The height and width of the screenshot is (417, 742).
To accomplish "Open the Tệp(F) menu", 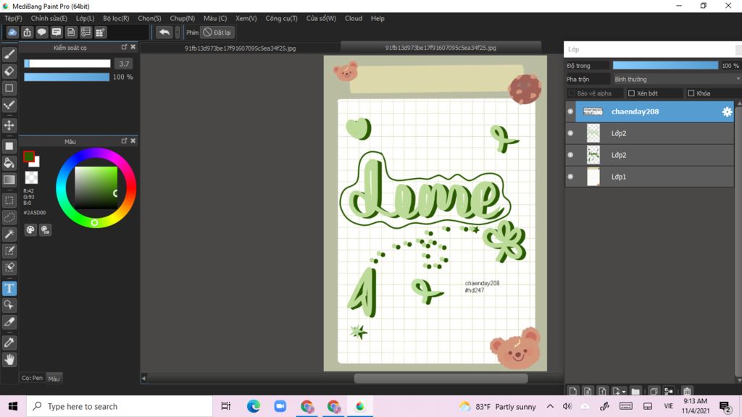I will [13, 18].
